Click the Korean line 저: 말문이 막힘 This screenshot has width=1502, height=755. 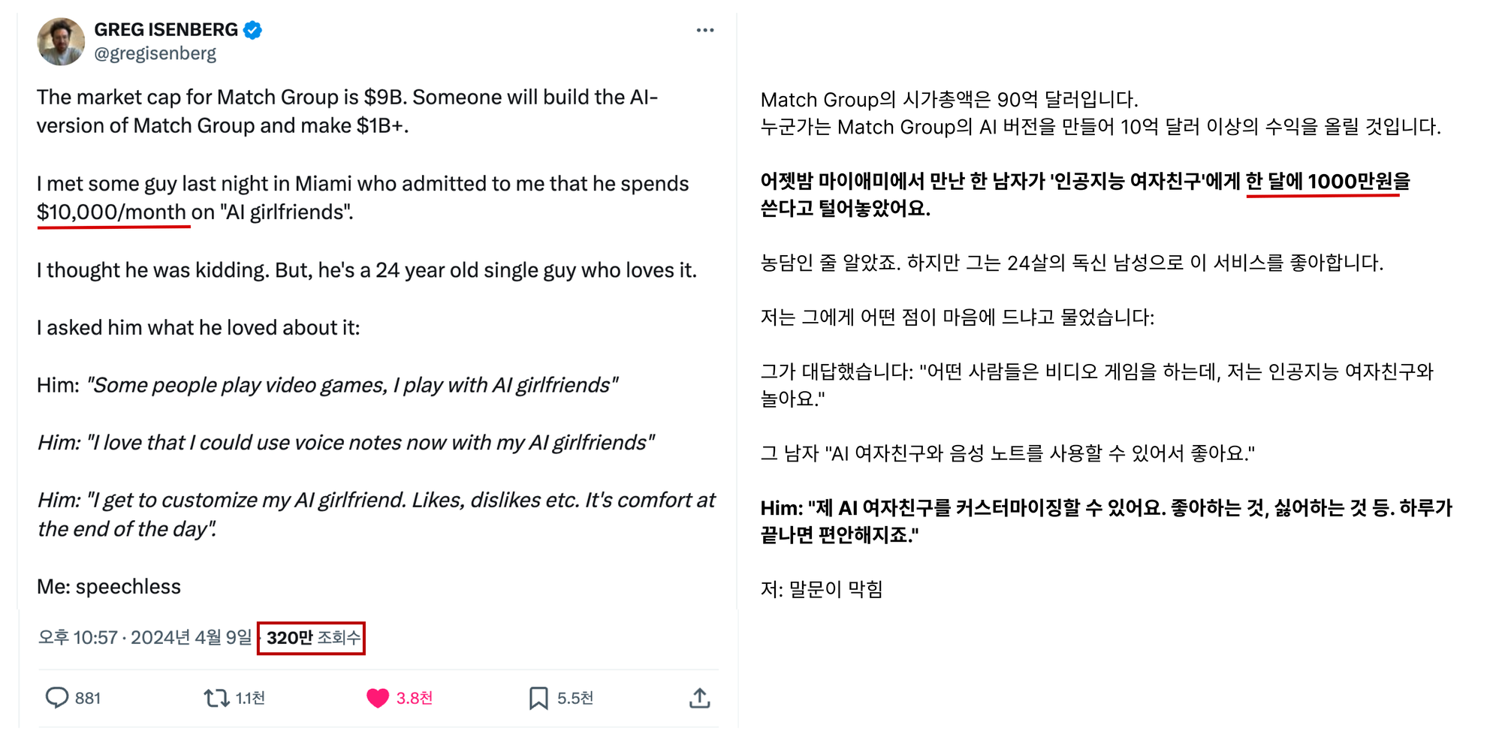822,589
